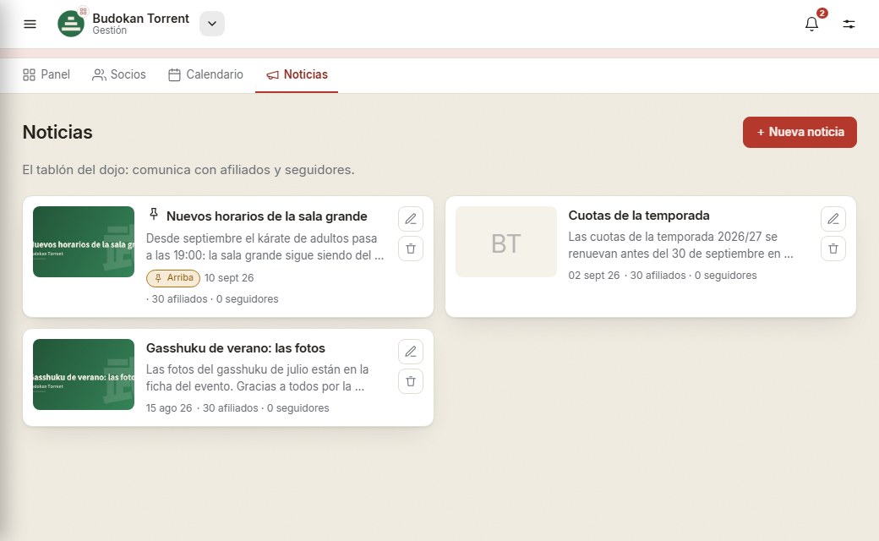Edit the Gasshuku de verano post
879x541 pixels.
(x=411, y=352)
